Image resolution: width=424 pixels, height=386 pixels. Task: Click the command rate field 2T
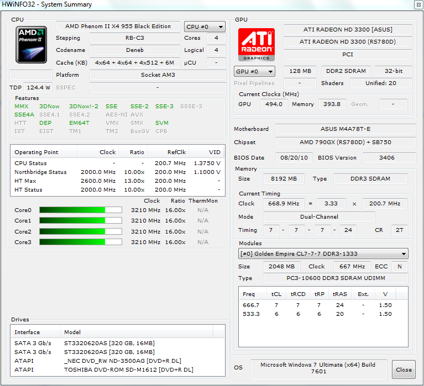[399, 230]
